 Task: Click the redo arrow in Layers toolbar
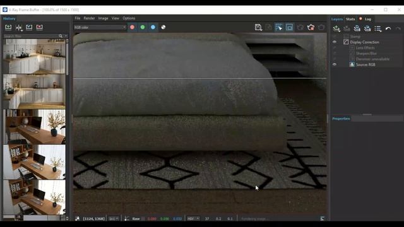(x=398, y=28)
